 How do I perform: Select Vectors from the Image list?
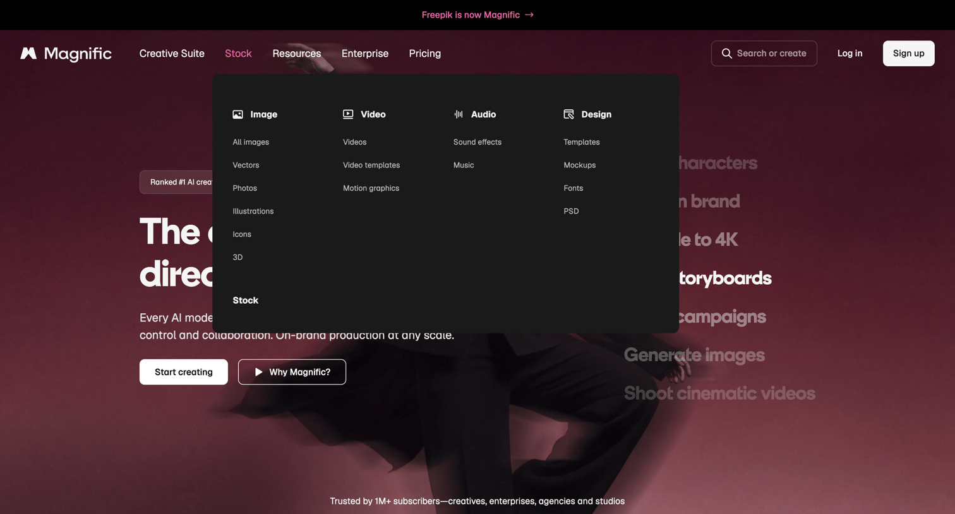246,165
